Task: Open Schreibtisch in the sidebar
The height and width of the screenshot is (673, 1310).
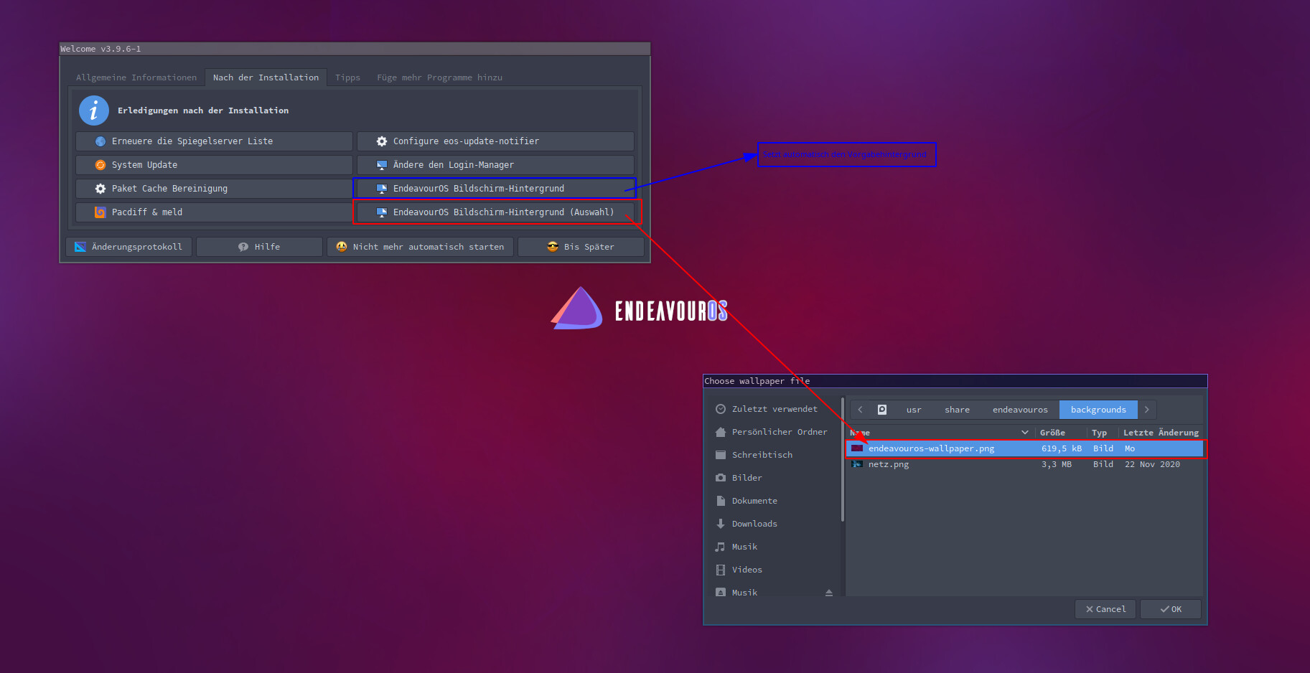Action: pos(773,455)
